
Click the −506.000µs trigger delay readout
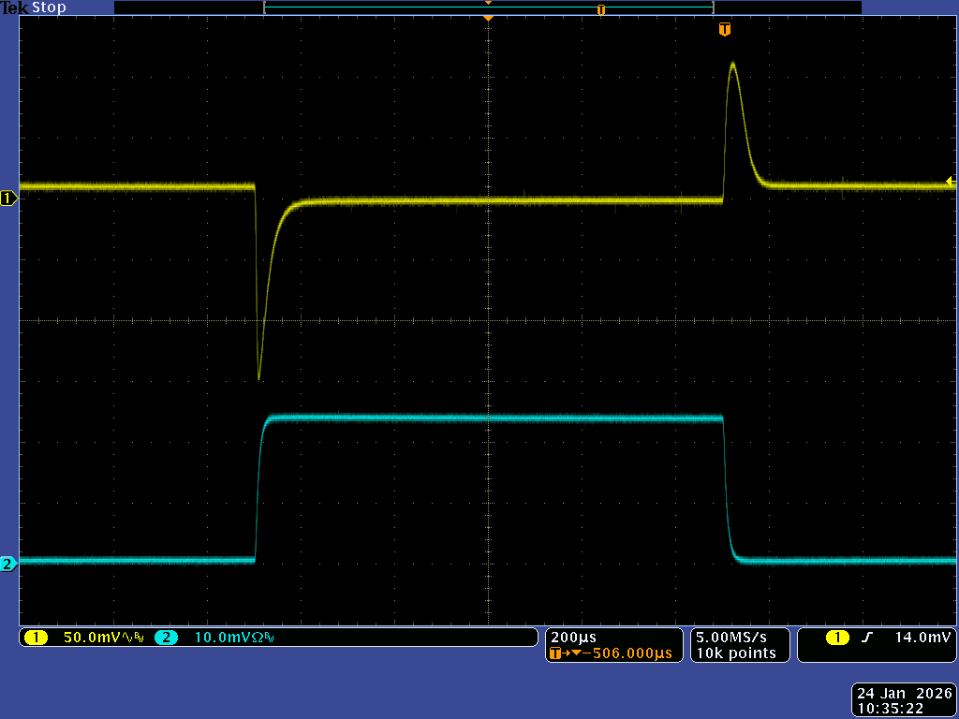click(627, 653)
